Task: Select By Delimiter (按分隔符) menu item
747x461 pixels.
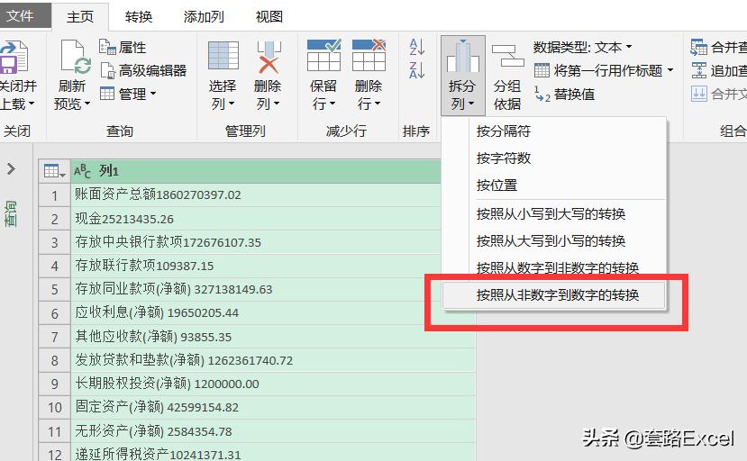Action: pos(553,131)
